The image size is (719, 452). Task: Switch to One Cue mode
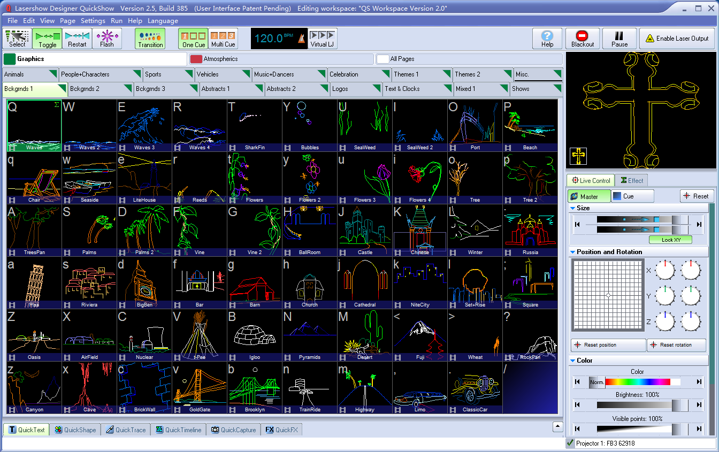tap(193, 39)
